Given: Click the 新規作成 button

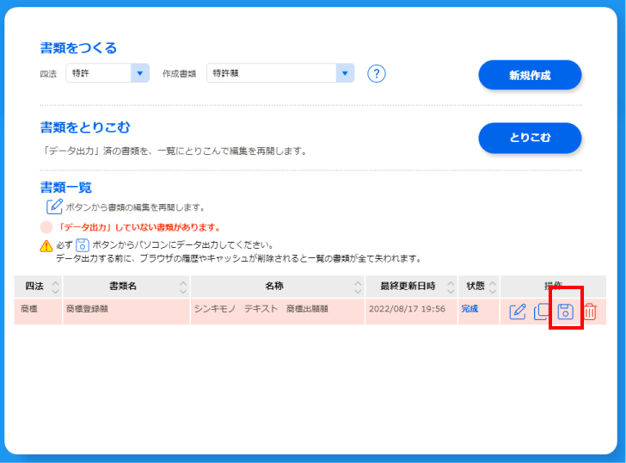Looking at the screenshot, I should 530,75.
